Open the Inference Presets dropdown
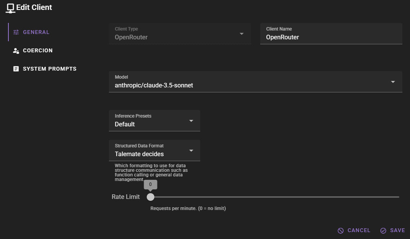This screenshot has width=410, height=239. point(154,121)
